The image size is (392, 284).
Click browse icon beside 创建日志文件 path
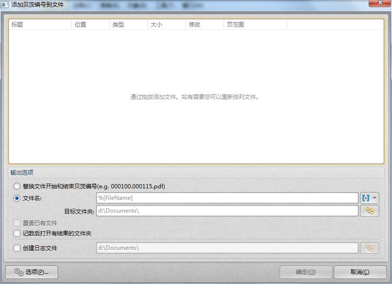(x=369, y=248)
